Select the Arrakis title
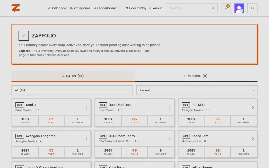The image size is (269, 168). point(31,105)
